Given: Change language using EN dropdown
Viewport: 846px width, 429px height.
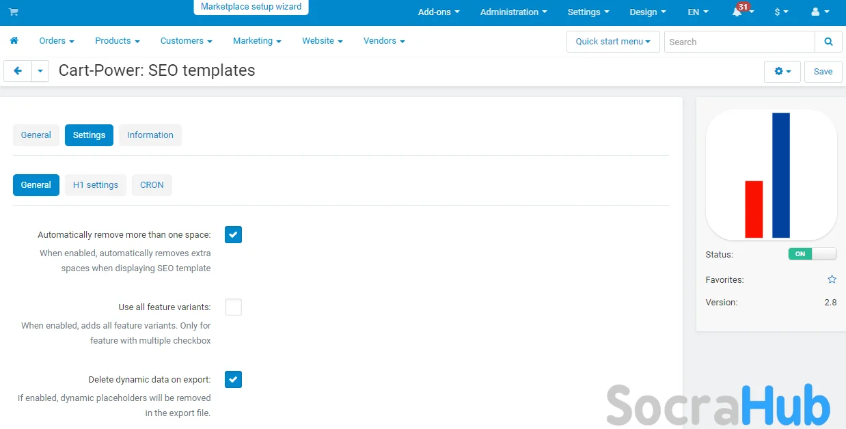Looking at the screenshot, I should [x=698, y=12].
